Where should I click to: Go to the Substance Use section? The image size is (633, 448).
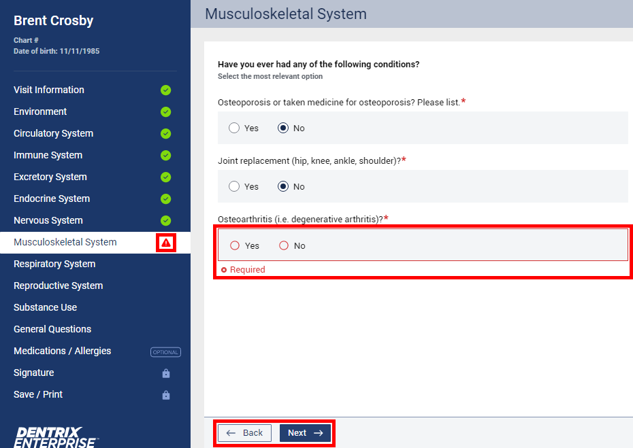tap(46, 307)
